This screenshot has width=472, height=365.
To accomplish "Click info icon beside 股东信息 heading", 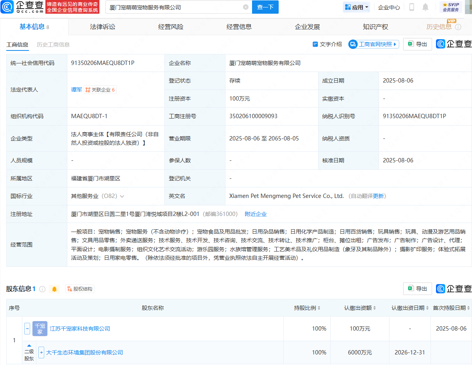I will pos(42,289).
